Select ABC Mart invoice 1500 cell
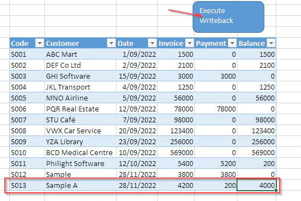Viewport: 301px width, 201px height. (x=176, y=54)
